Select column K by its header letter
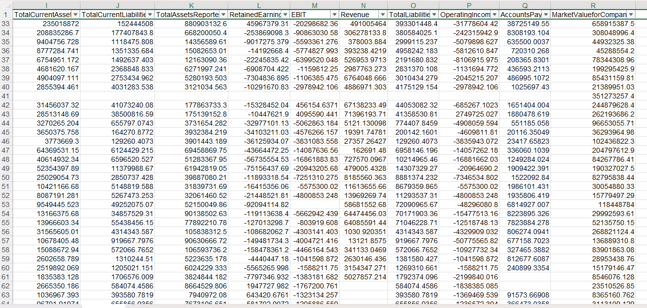This screenshot has width=647, height=308. tap(191, 5)
